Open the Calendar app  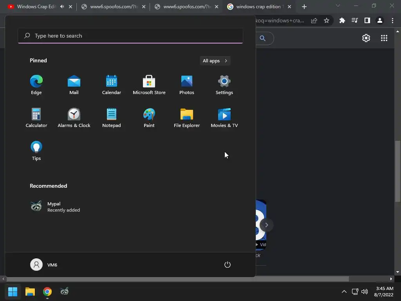tap(112, 85)
